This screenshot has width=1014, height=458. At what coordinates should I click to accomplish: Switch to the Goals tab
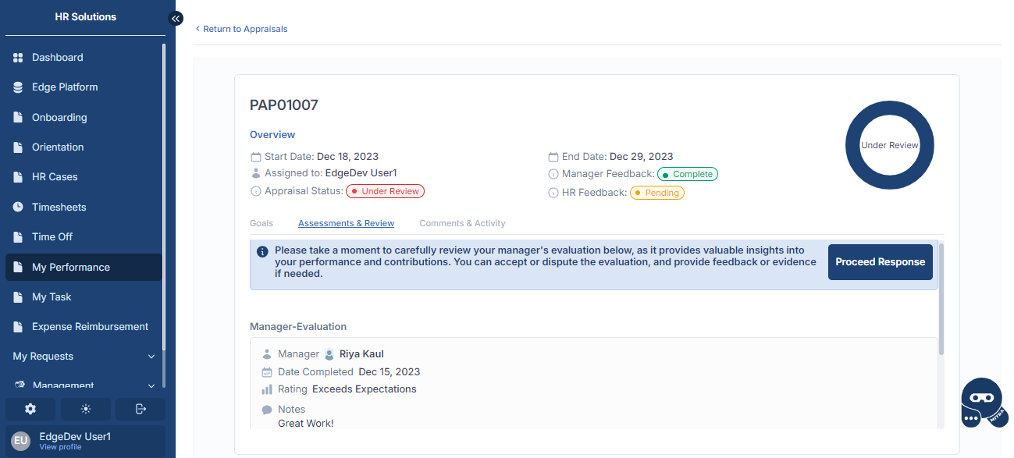pos(262,223)
